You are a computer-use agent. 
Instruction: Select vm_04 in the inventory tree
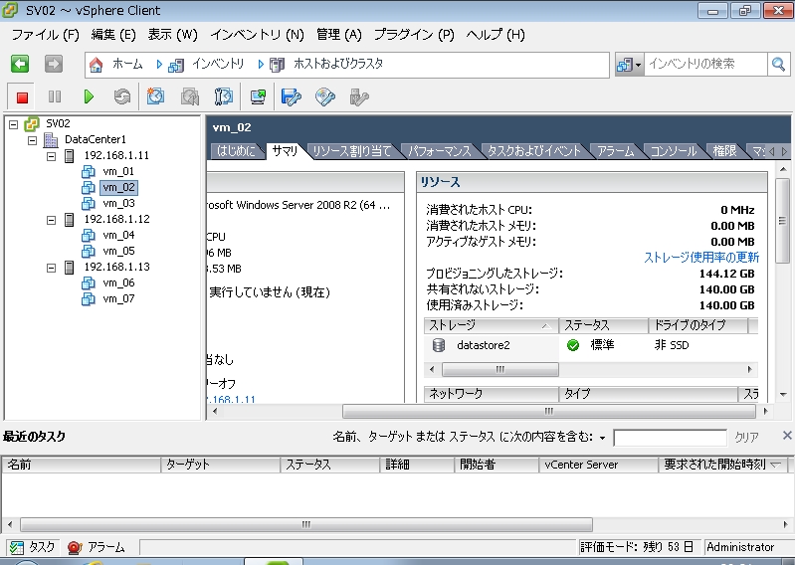(118, 235)
